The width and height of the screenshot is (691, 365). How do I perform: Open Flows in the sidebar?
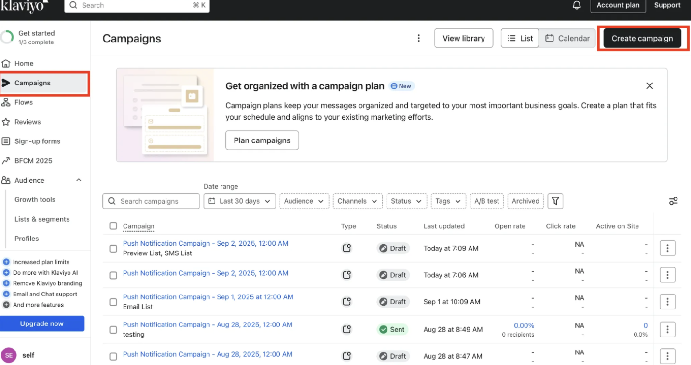point(24,102)
